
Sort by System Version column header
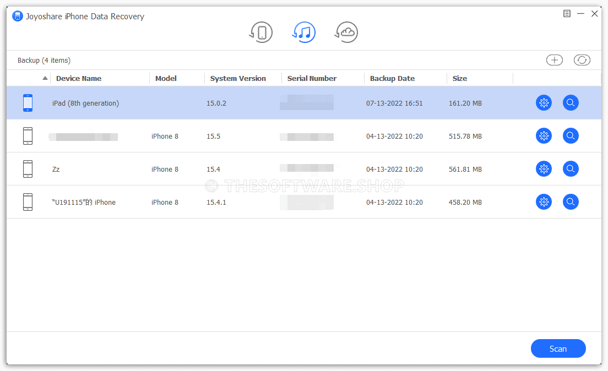pos(238,78)
